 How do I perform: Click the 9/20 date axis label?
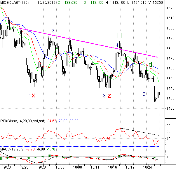[x=7, y=167]
